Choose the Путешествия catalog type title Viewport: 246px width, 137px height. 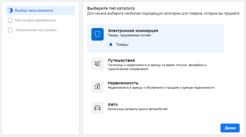click(x=121, y=60)
